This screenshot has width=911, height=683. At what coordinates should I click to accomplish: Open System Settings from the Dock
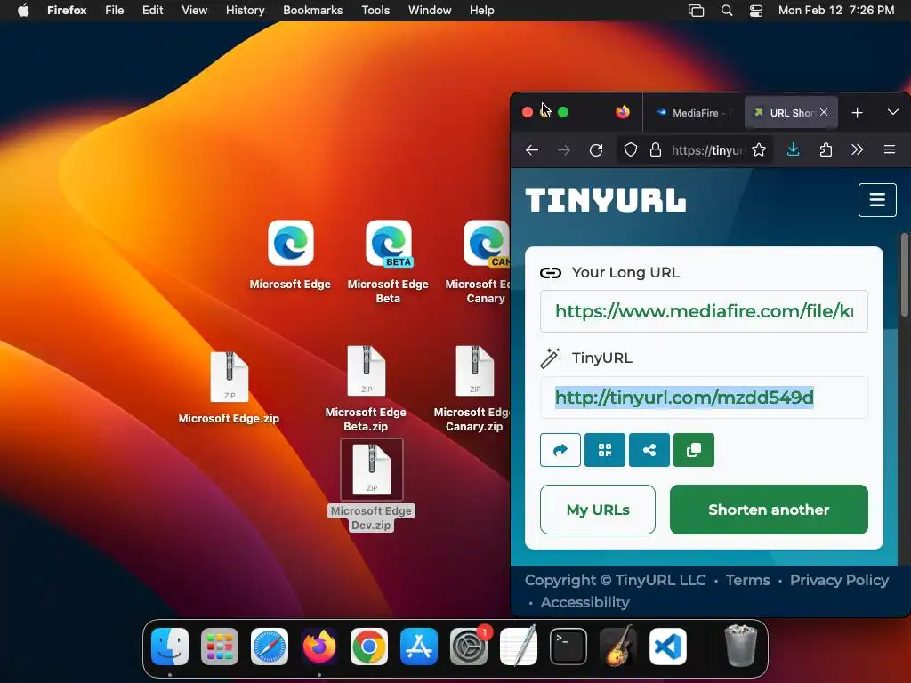tap(469, 647)
